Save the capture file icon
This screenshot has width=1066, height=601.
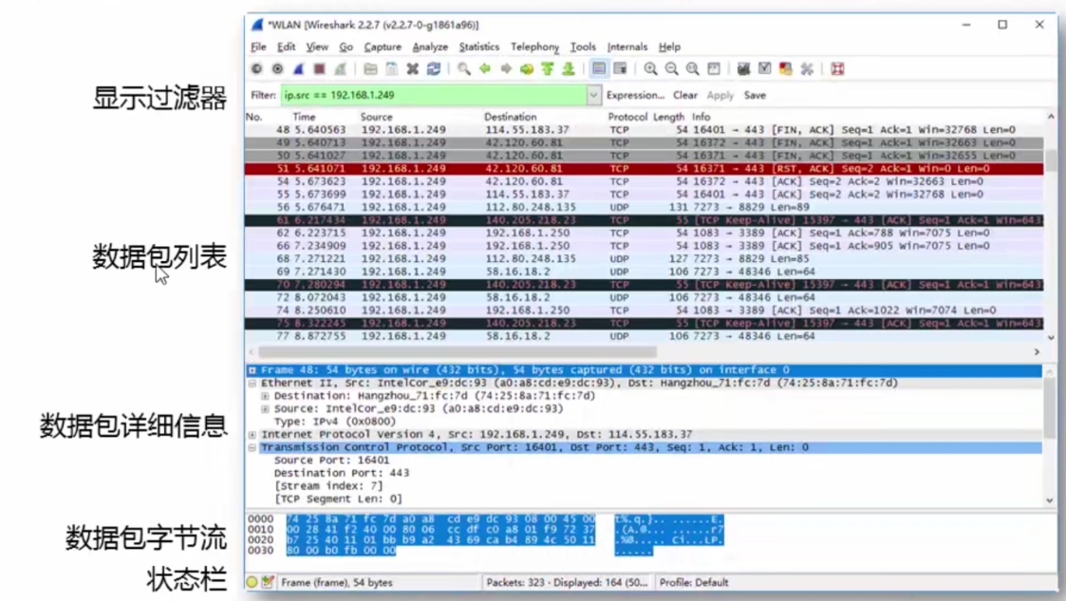pyautogui.click(x=392, y=68)
